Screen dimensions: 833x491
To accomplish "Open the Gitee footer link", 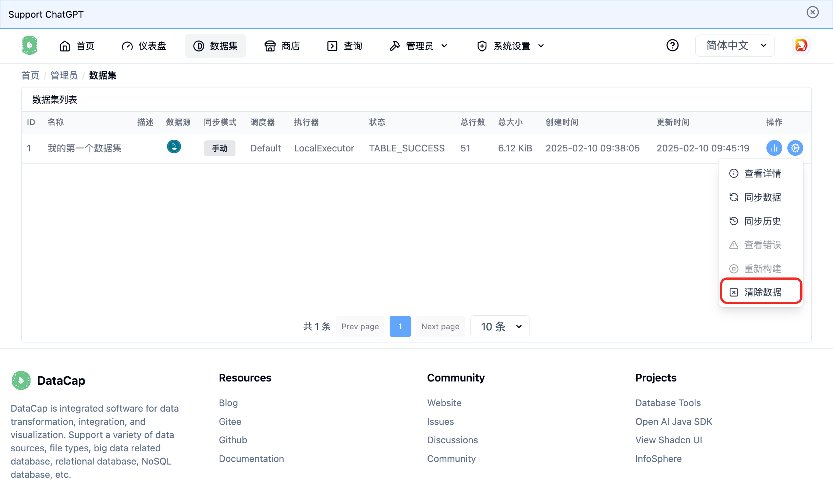I will point(230,422).
